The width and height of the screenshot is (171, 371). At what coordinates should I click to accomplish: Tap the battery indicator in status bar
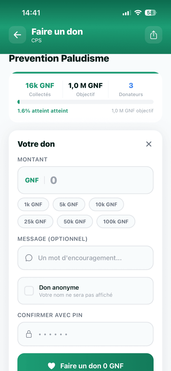tap(151, 13)
